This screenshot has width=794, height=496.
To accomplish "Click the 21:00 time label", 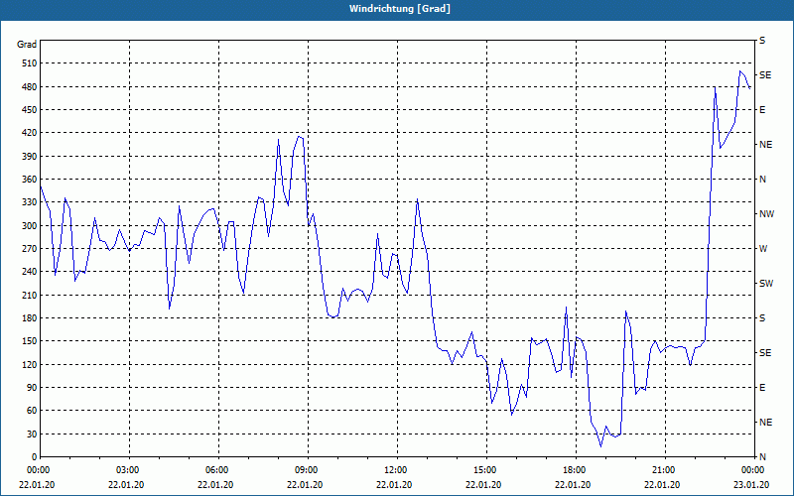I will tap(663, 469).
